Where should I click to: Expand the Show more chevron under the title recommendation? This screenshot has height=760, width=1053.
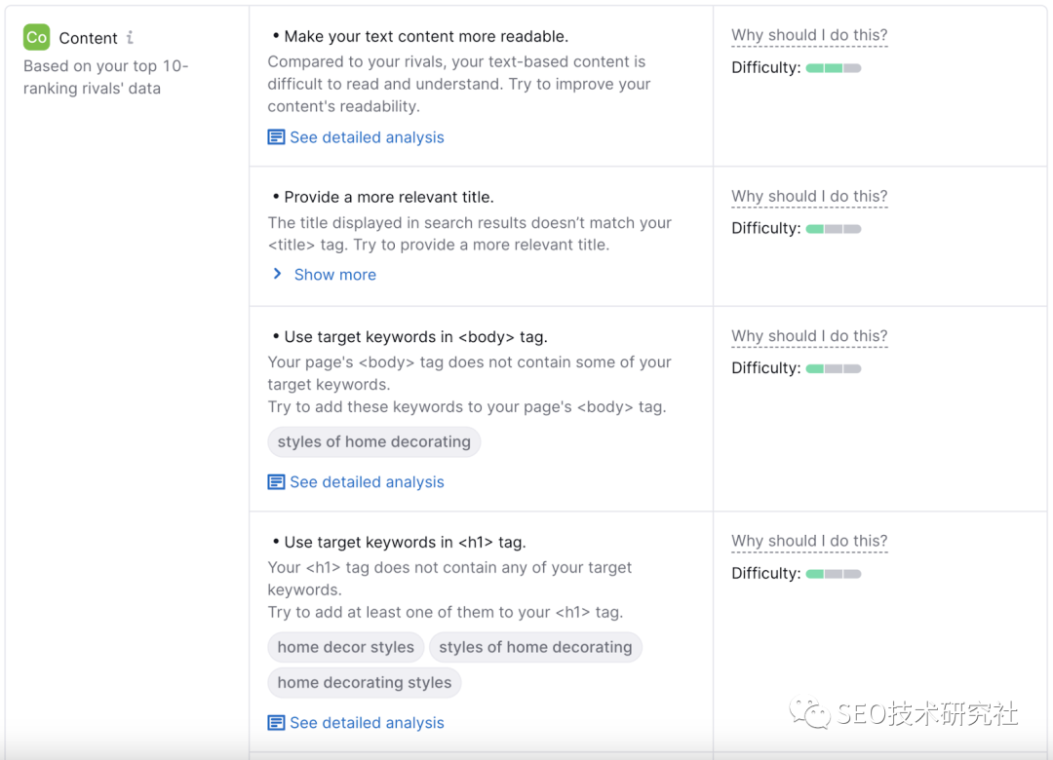pyautogui.click(x=278, y=275)
